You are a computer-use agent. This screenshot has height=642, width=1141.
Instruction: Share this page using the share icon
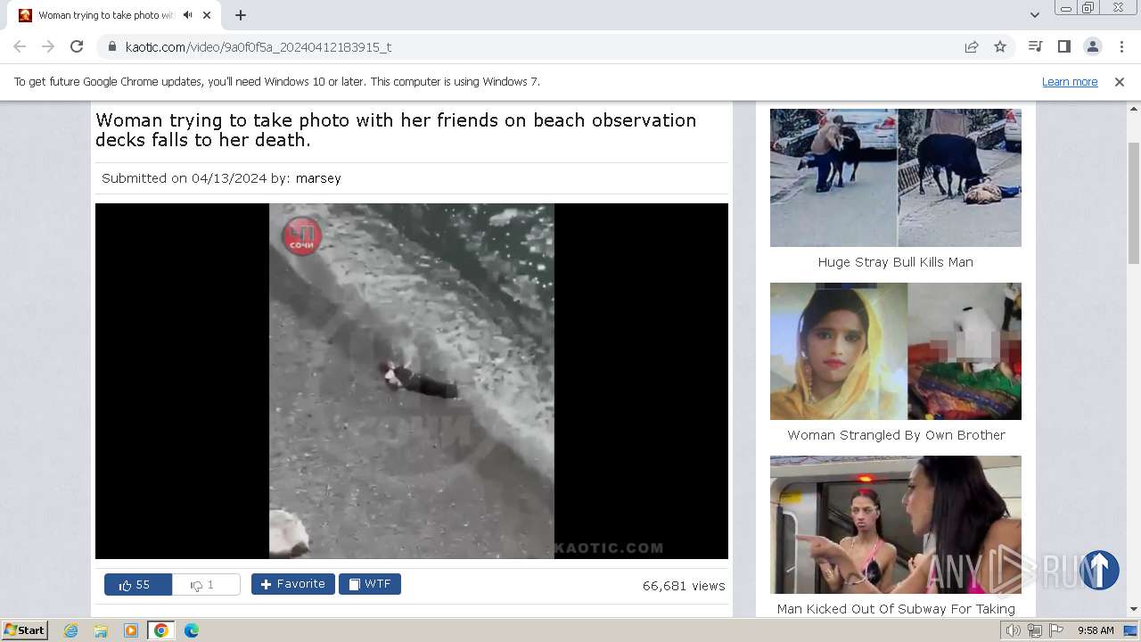[972, 46]
